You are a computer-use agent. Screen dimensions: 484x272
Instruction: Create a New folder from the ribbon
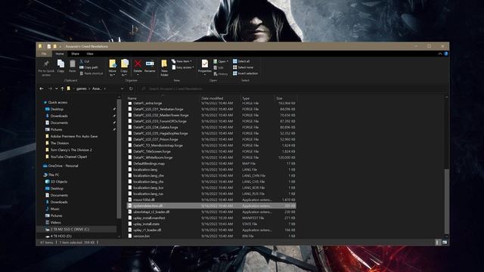click(164, 68)
